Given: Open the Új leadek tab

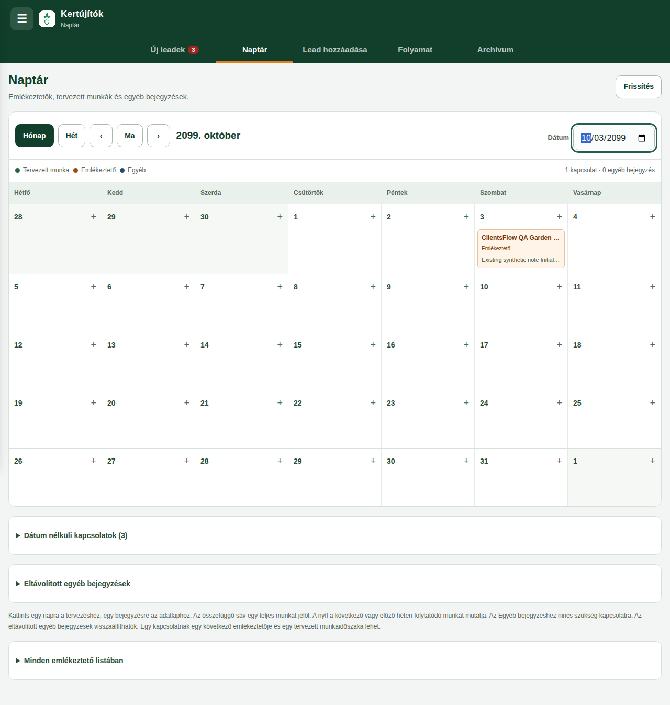Looking at the screenshot, I should 174,50.
